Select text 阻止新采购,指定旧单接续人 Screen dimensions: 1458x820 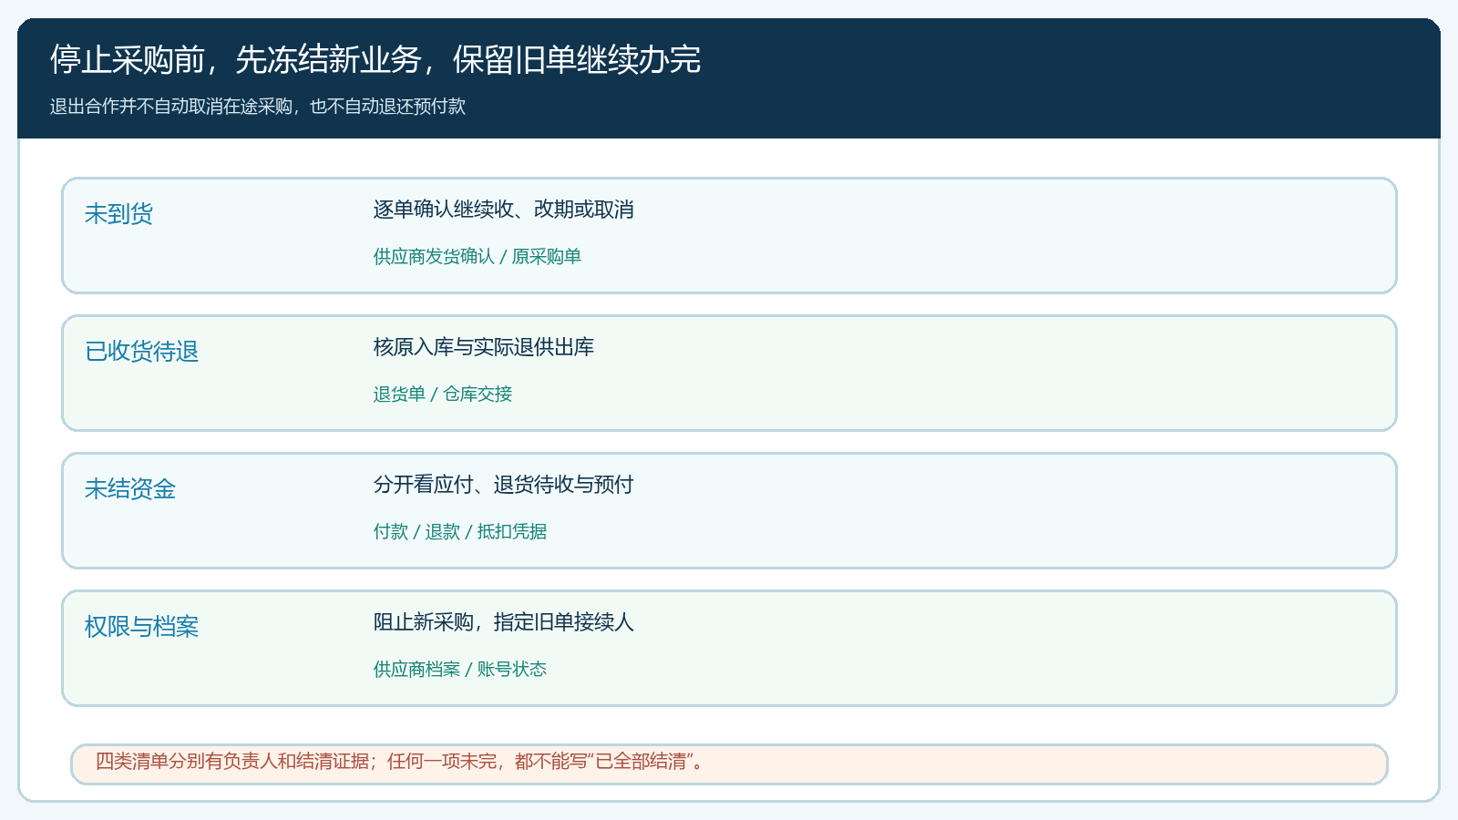pos(503,622)
